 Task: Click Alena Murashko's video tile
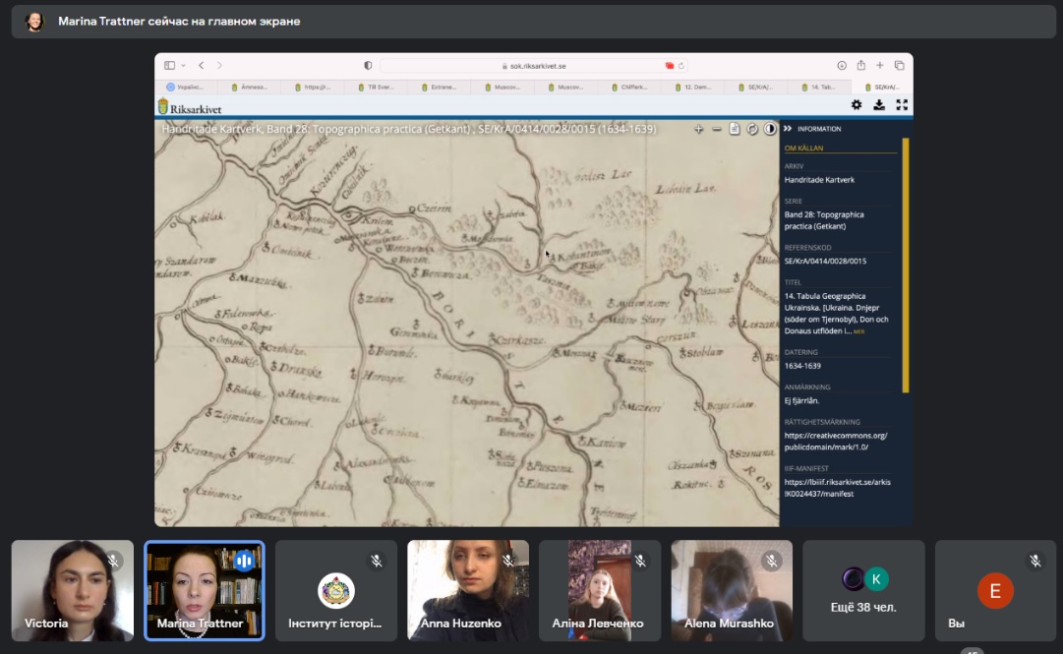click(x=732, y=590)
